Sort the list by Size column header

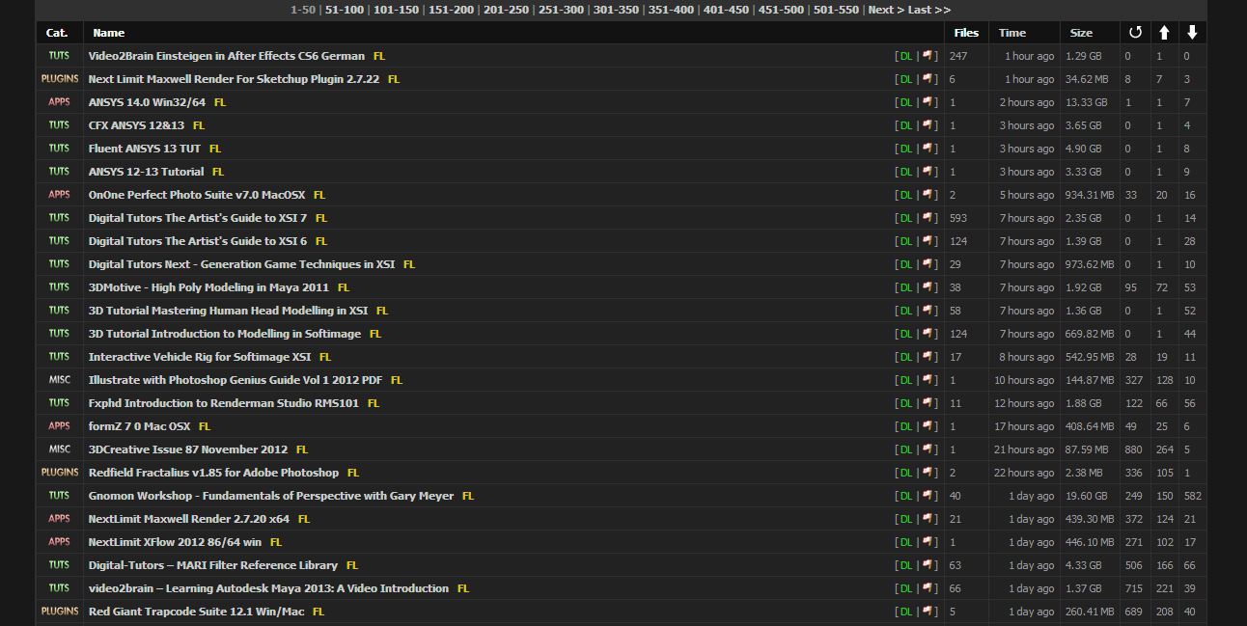coord(1081,33)
